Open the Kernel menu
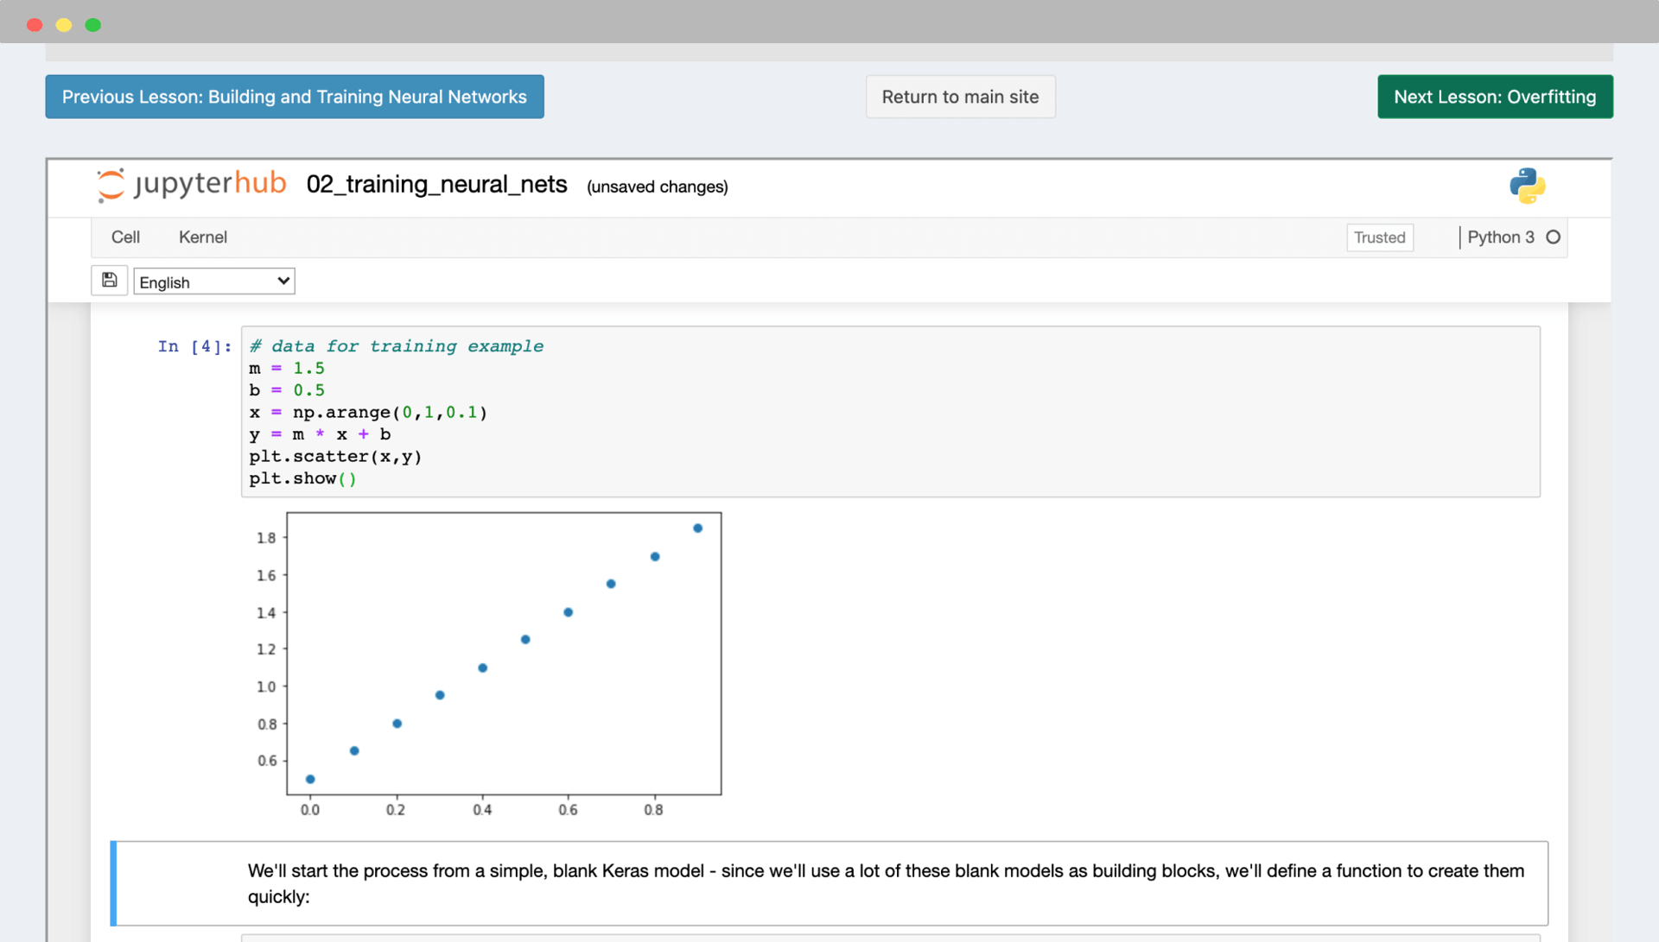This screenshot has height=942, width=1659. coord(202,237)
